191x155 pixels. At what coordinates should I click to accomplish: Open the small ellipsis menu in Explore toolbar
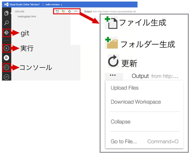76,11
